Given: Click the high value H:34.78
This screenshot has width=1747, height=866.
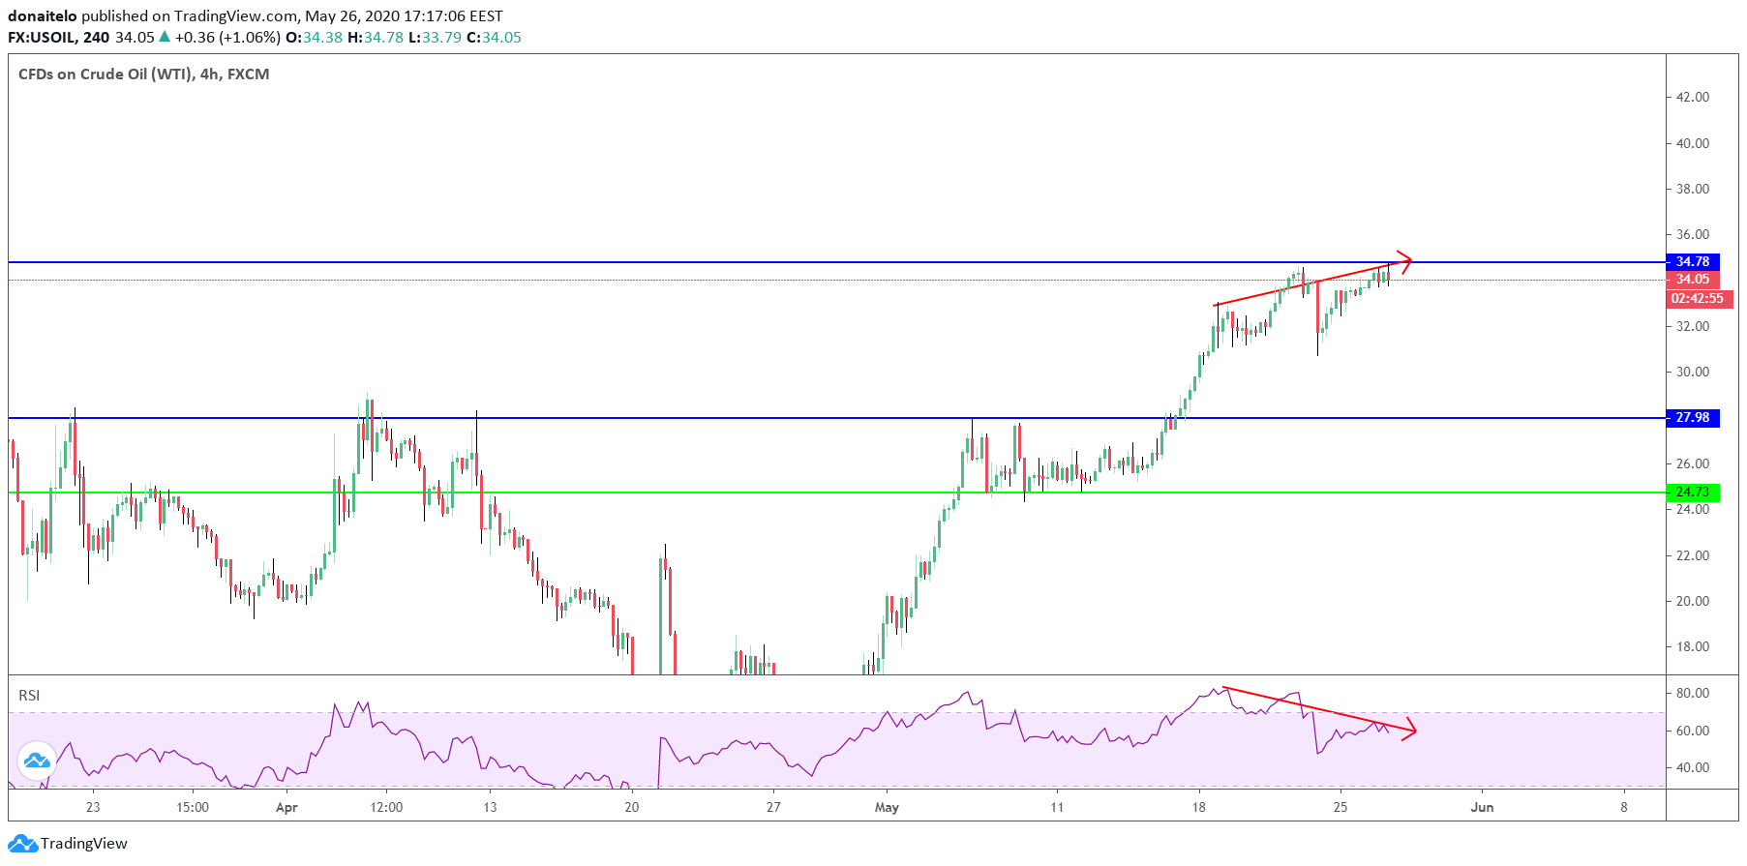Looking at the screenshot, I should click(x=375, y=38).
